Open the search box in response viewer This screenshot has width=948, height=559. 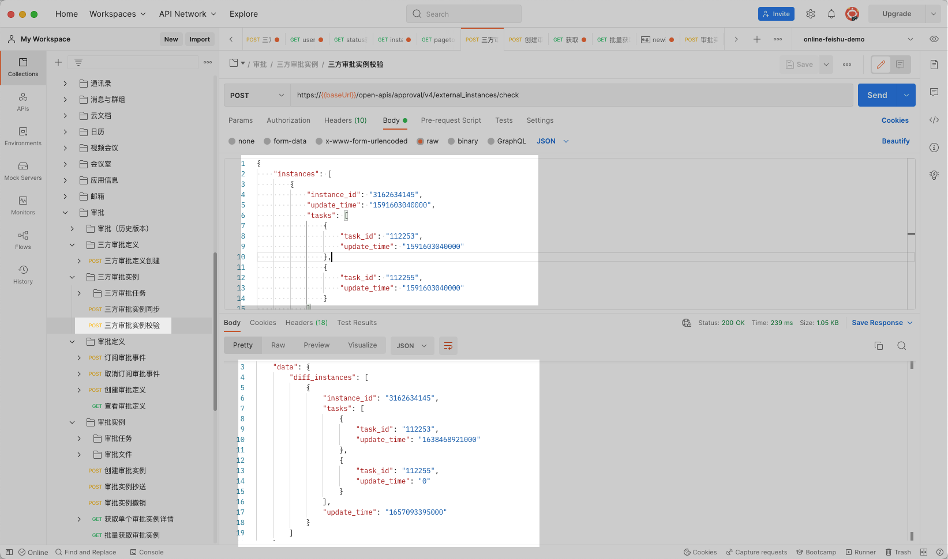[x=902, y=345]
